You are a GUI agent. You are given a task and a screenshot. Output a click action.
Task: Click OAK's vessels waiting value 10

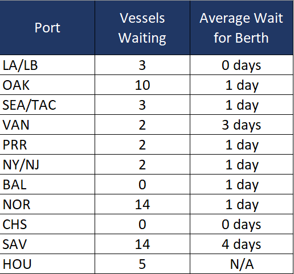click(x=142, y=85)
